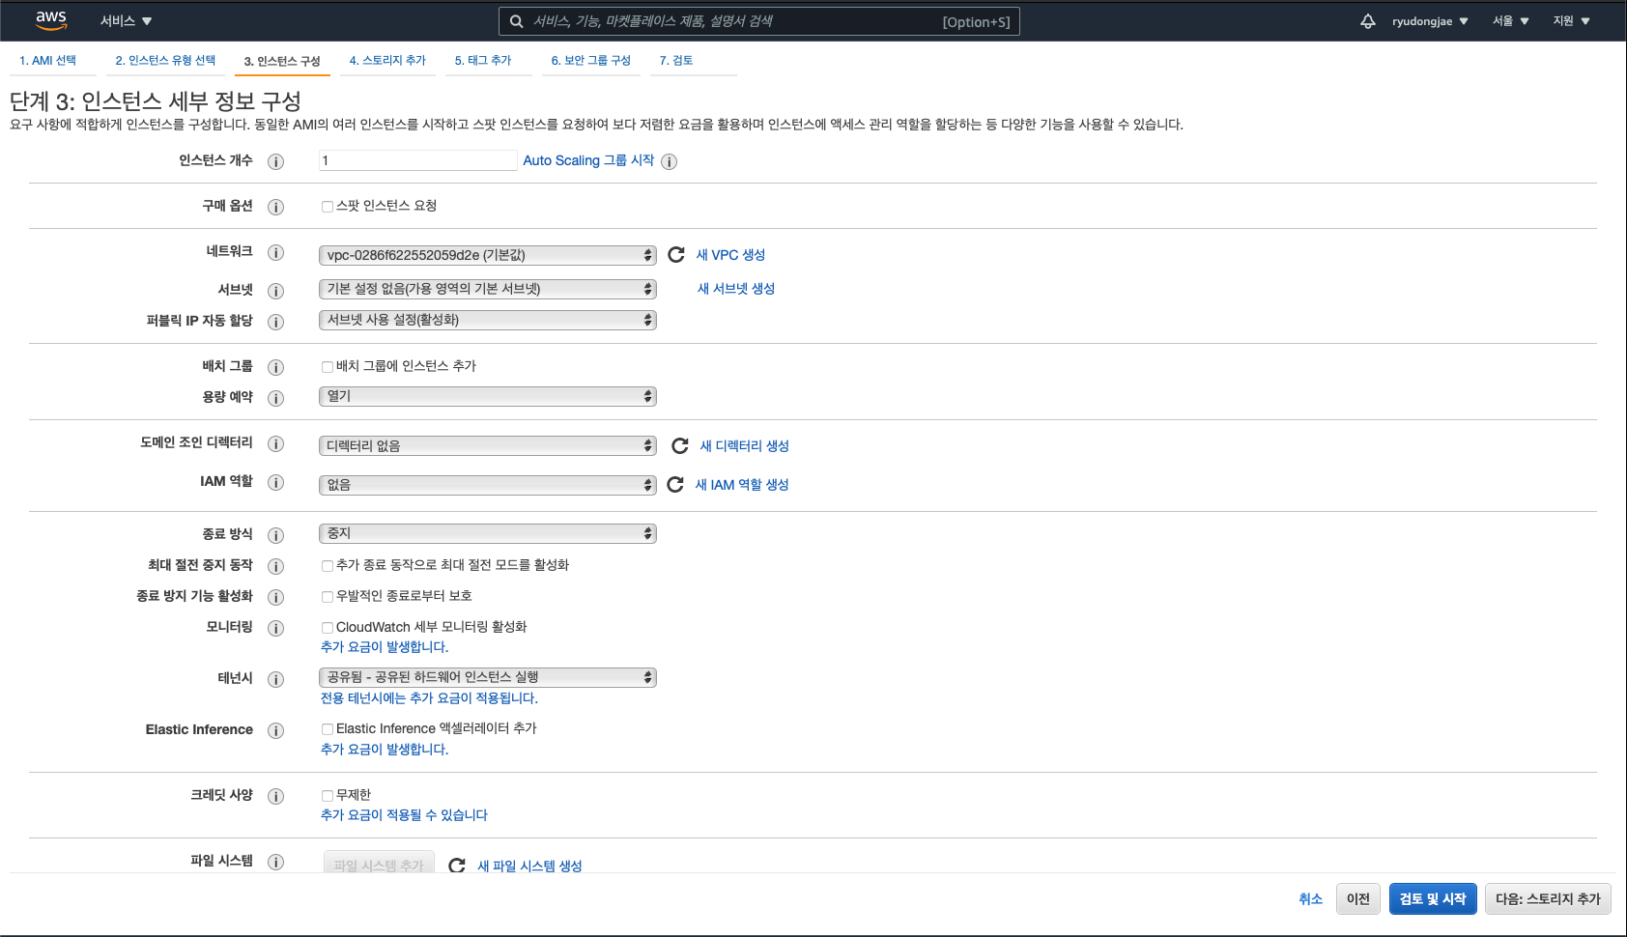The width and height of the screenshot is (1627, 937).
Task: Show info for 네트워크
Action: point(276,252)
